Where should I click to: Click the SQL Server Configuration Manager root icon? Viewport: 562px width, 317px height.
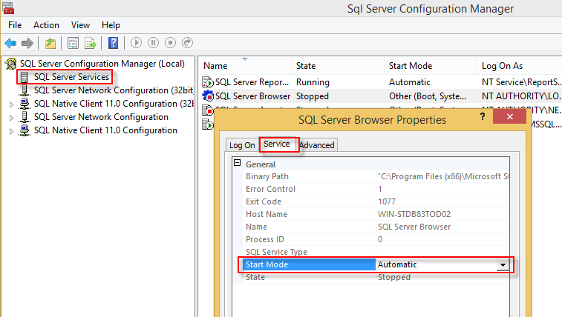click(x=11, y=64)
